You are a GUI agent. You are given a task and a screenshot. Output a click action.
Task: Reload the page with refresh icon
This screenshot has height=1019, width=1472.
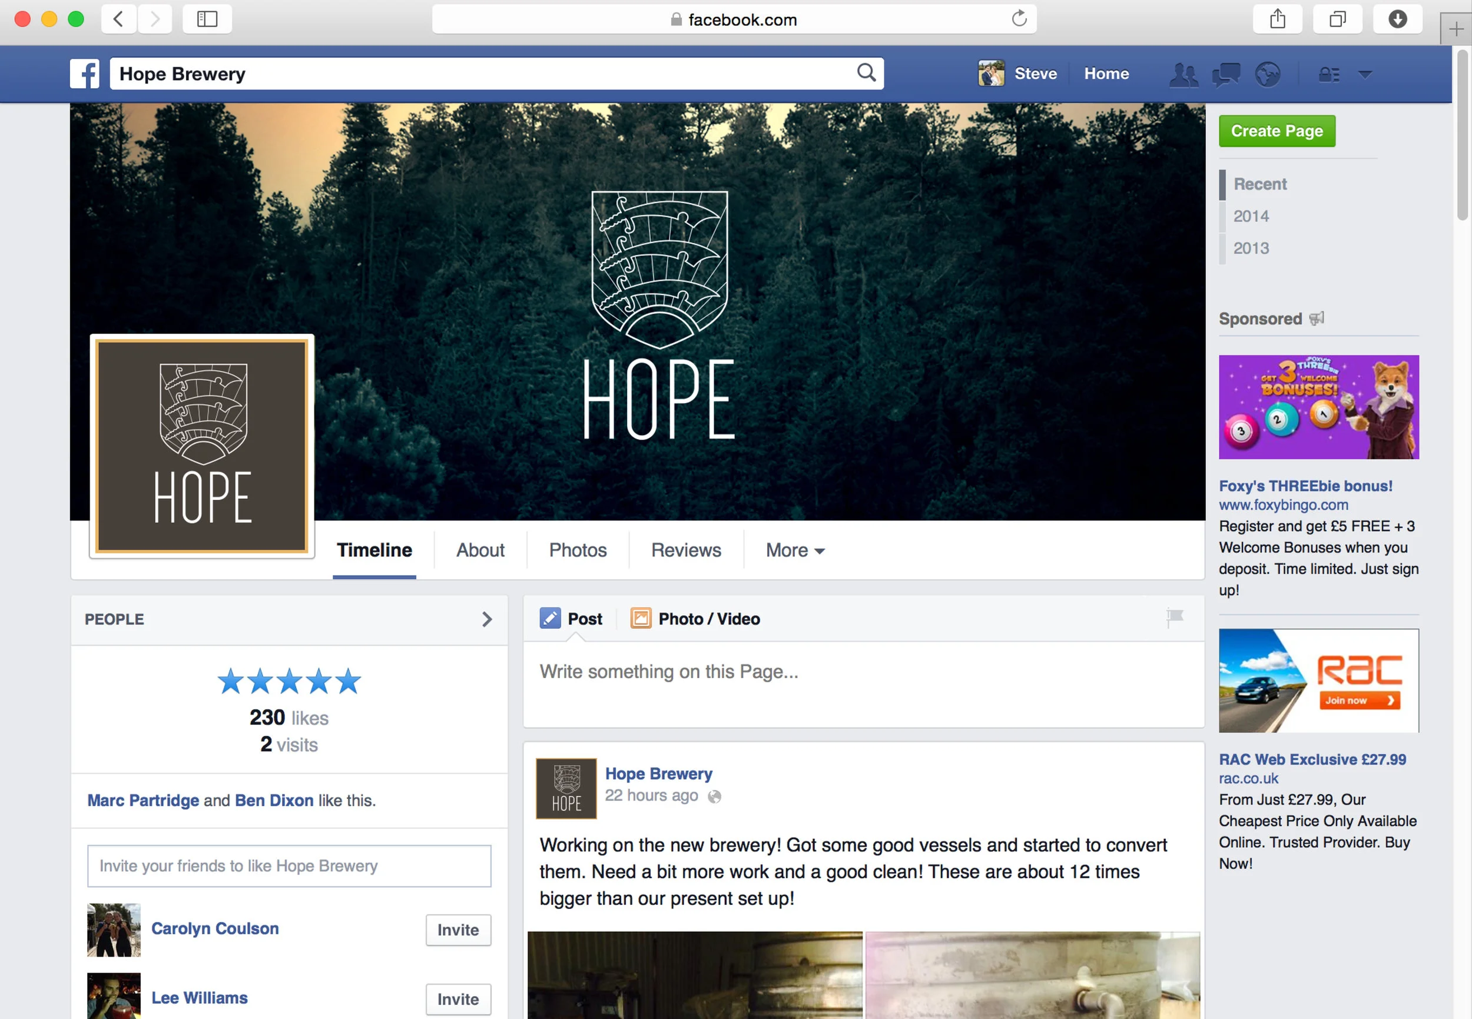click(1019, 18)
